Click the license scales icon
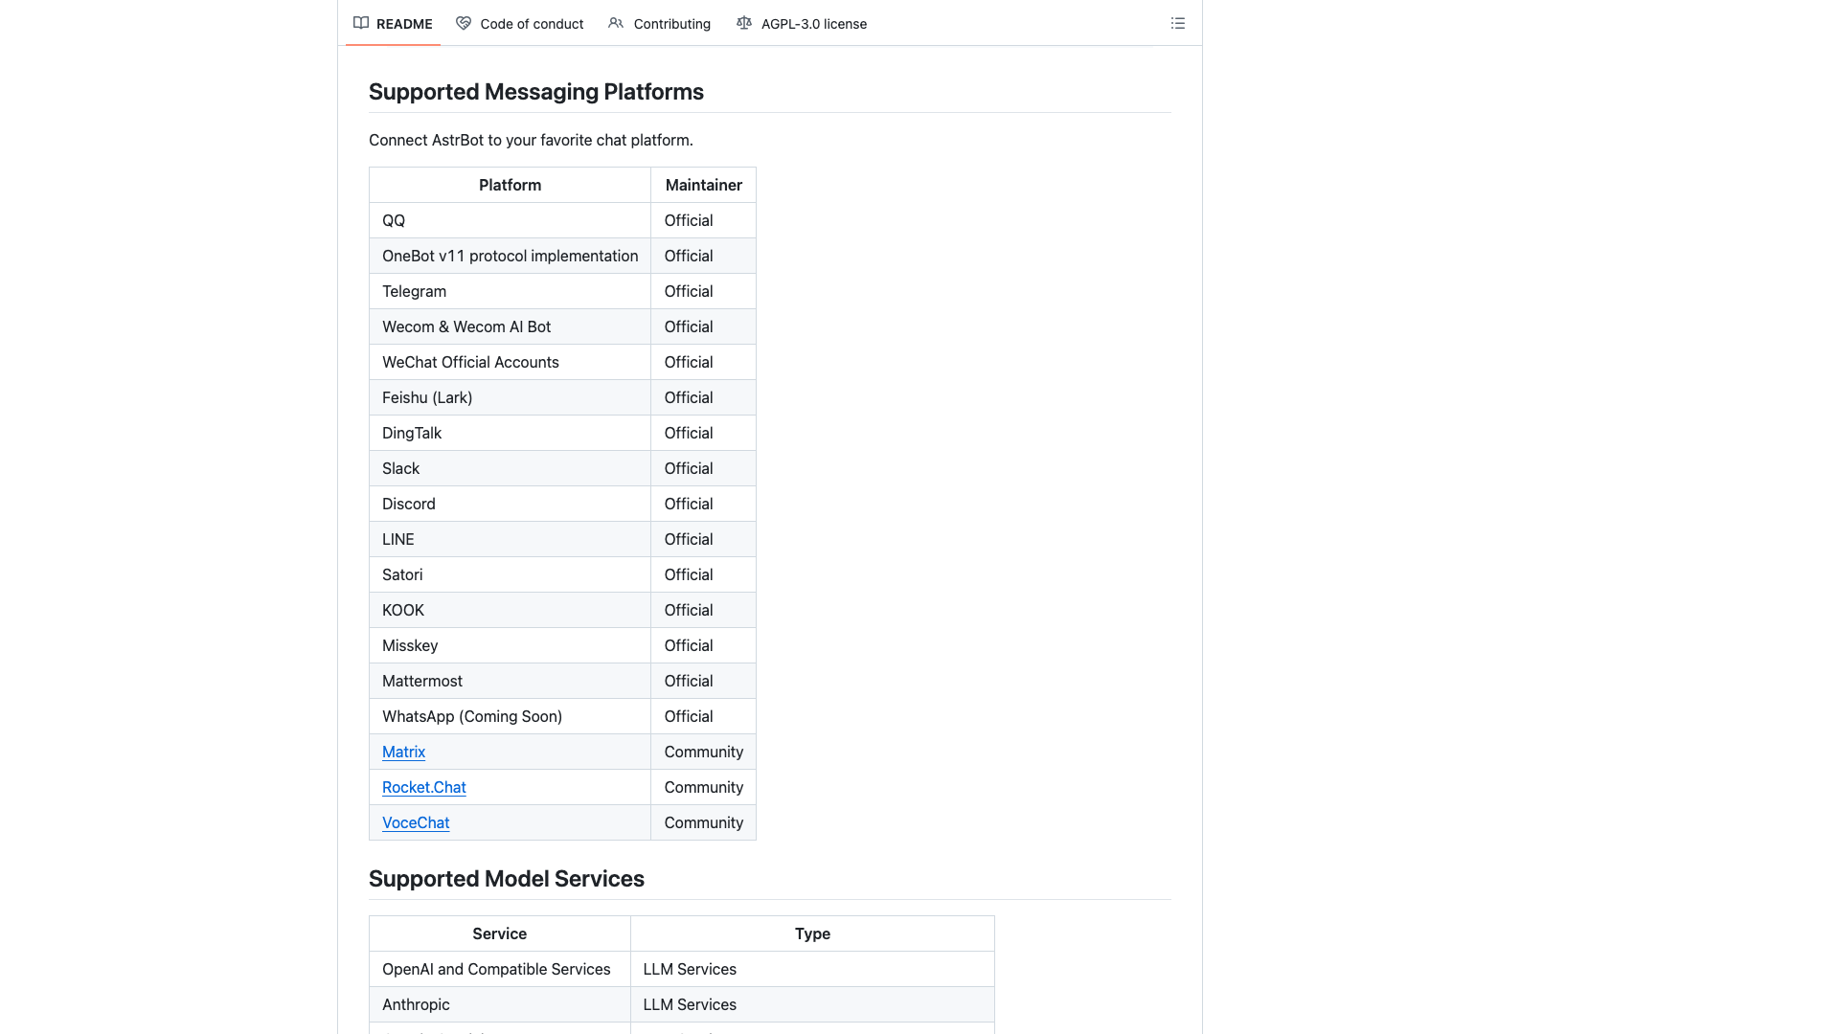The image size is (1839, 1034). pyautogui.click(x=744, y=23)
